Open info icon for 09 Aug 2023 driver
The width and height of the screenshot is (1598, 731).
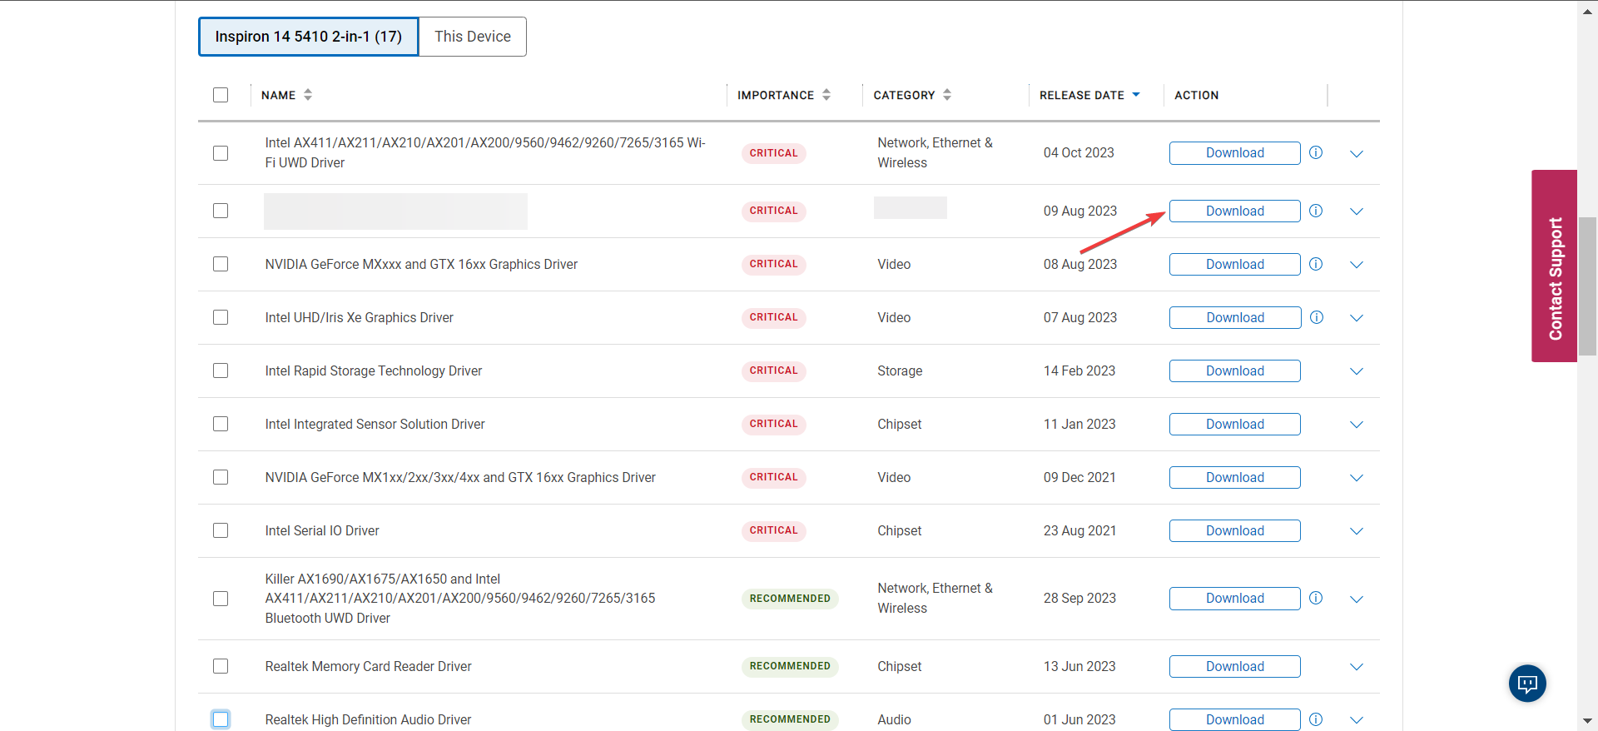point(1316,211)
